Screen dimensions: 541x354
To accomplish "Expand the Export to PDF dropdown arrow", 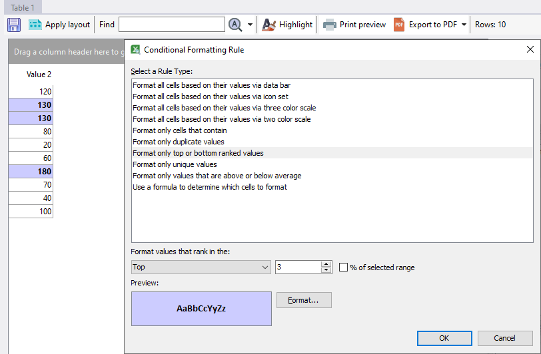I will pos(464,25).
